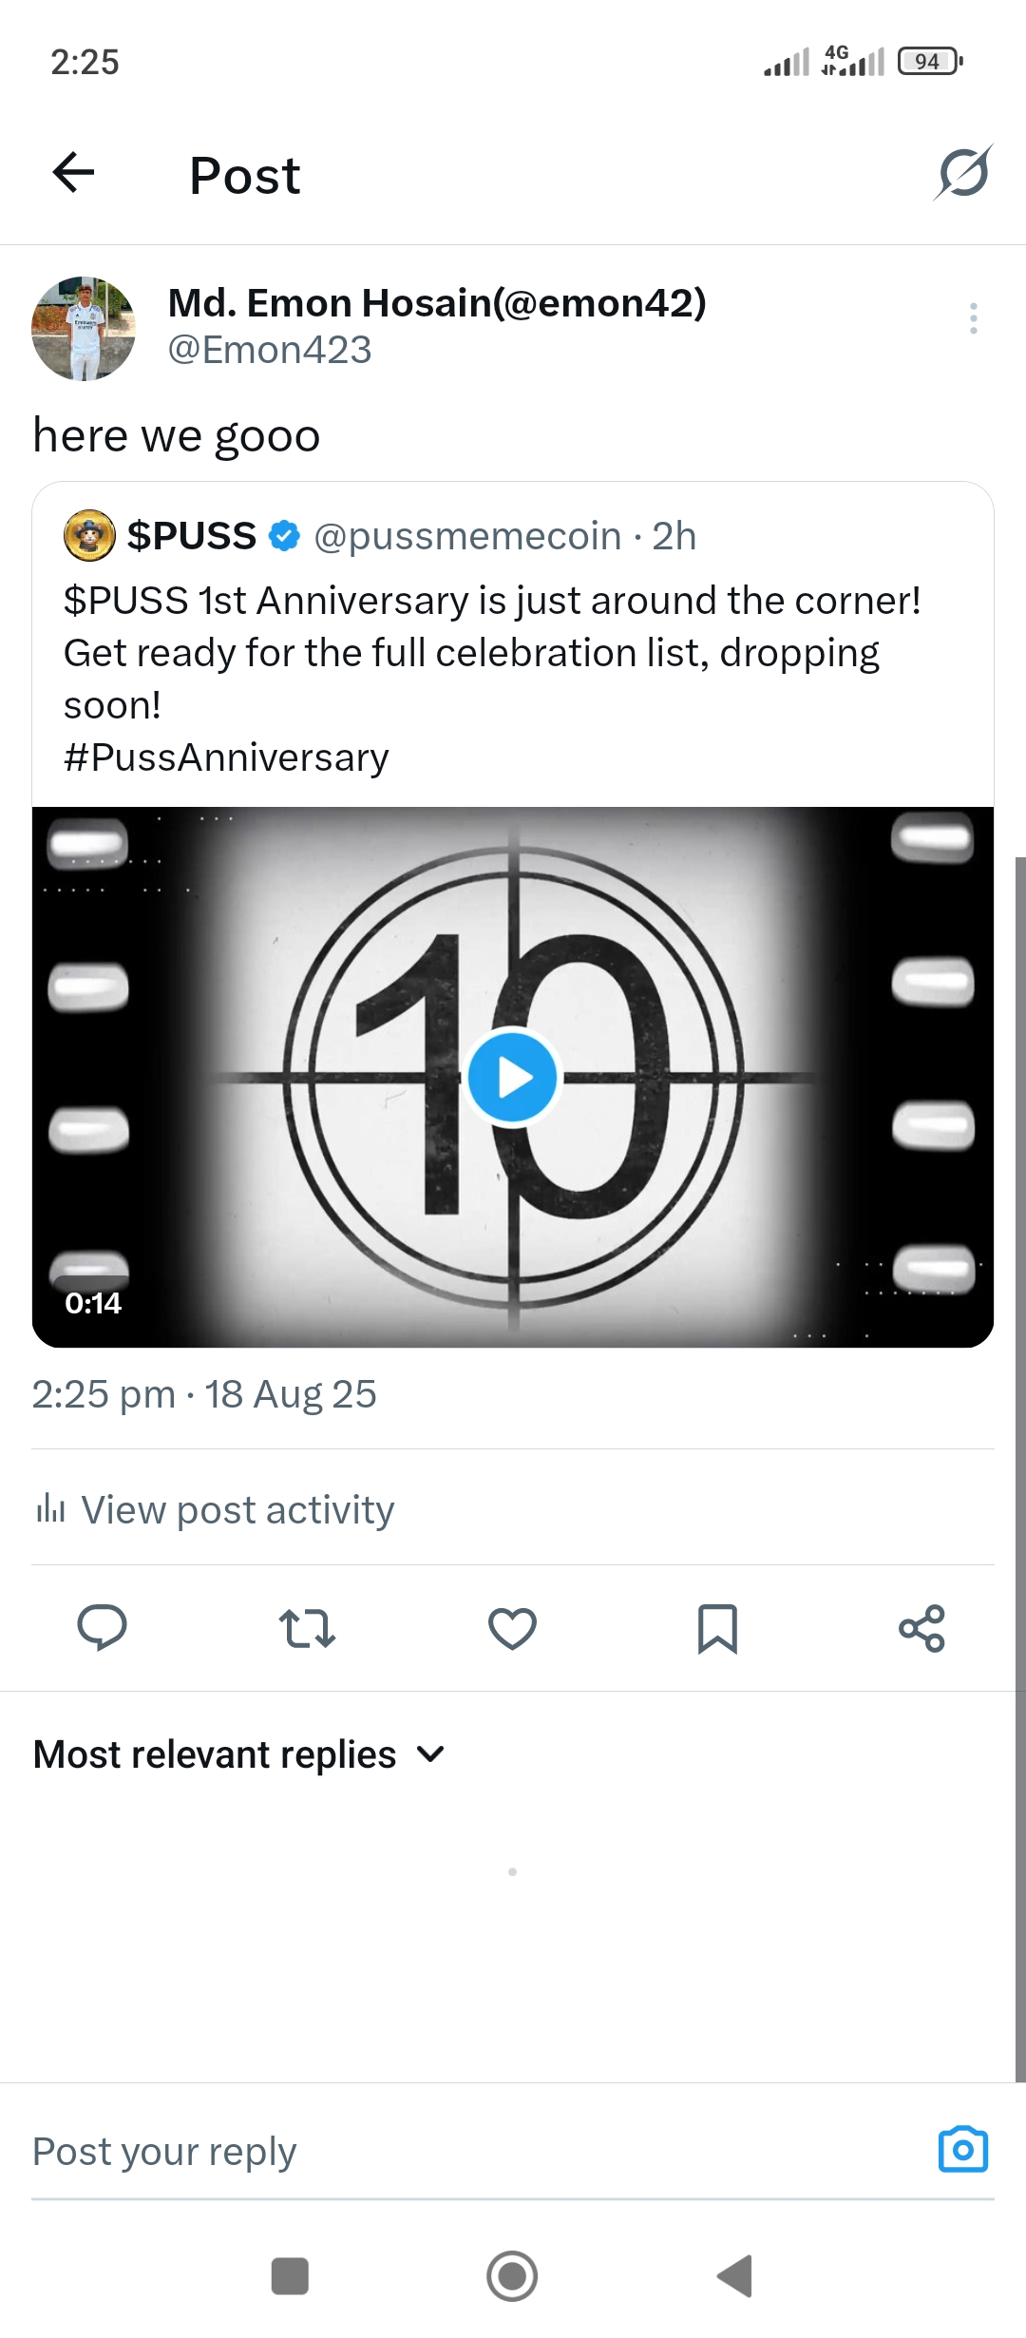Viewport: 1026px width, 2338px height.
Task: Open the three-dot post options menu
Action: (973, 318)
